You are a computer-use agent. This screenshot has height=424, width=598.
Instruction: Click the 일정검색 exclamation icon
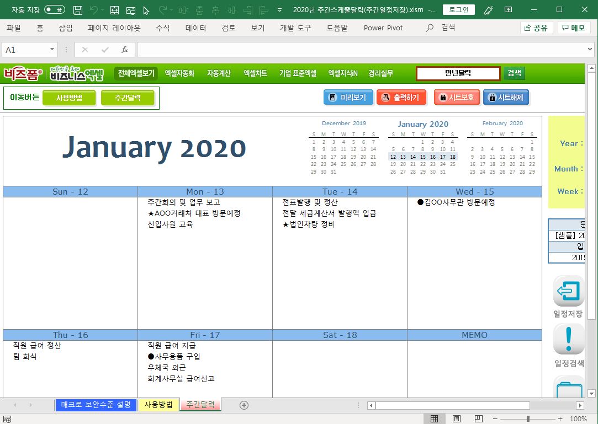568,339
